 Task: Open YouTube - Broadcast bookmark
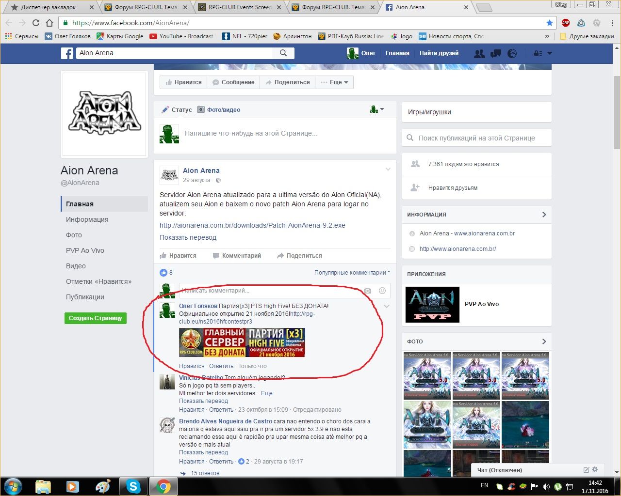click(181, 36)
